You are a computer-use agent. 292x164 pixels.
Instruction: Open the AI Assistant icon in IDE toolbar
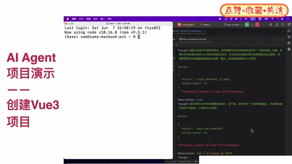tap(271, 25)
